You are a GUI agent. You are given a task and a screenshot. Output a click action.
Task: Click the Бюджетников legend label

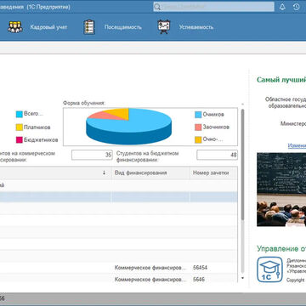(x=41, y=140)
